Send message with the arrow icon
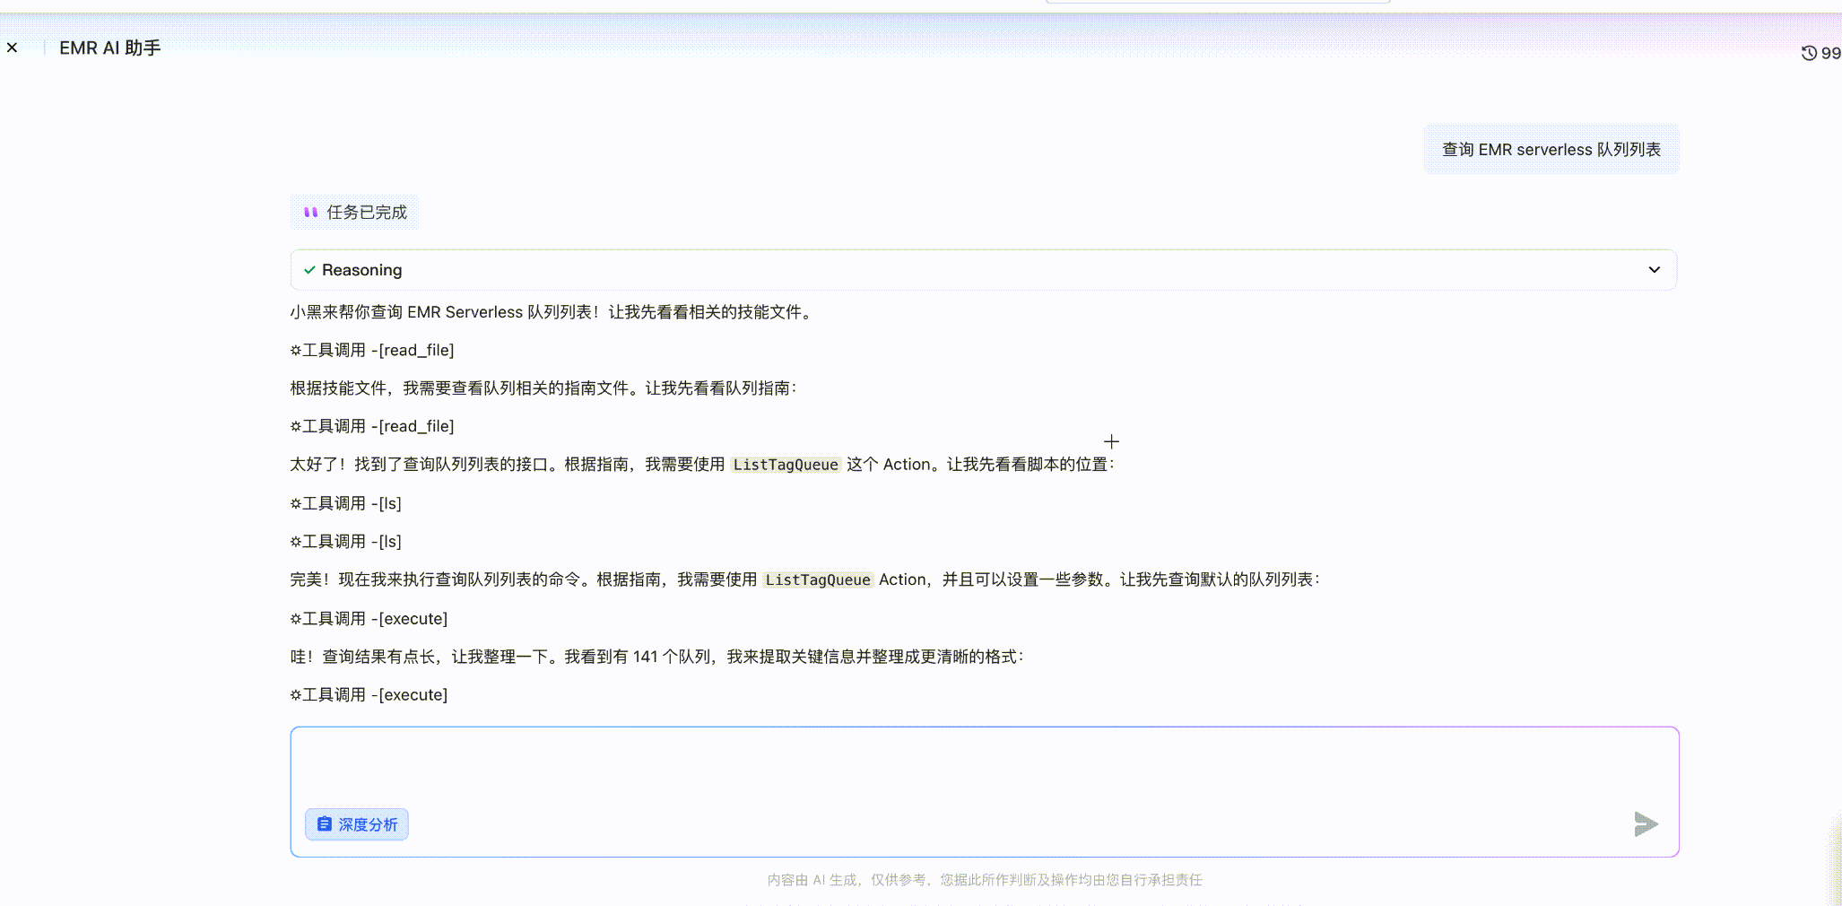Viewport: 1842px width, 906px height. pos(1646,823)
